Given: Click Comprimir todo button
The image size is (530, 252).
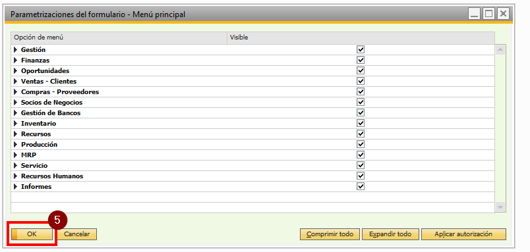Looking at the screenshot, I should click(330, 234).
